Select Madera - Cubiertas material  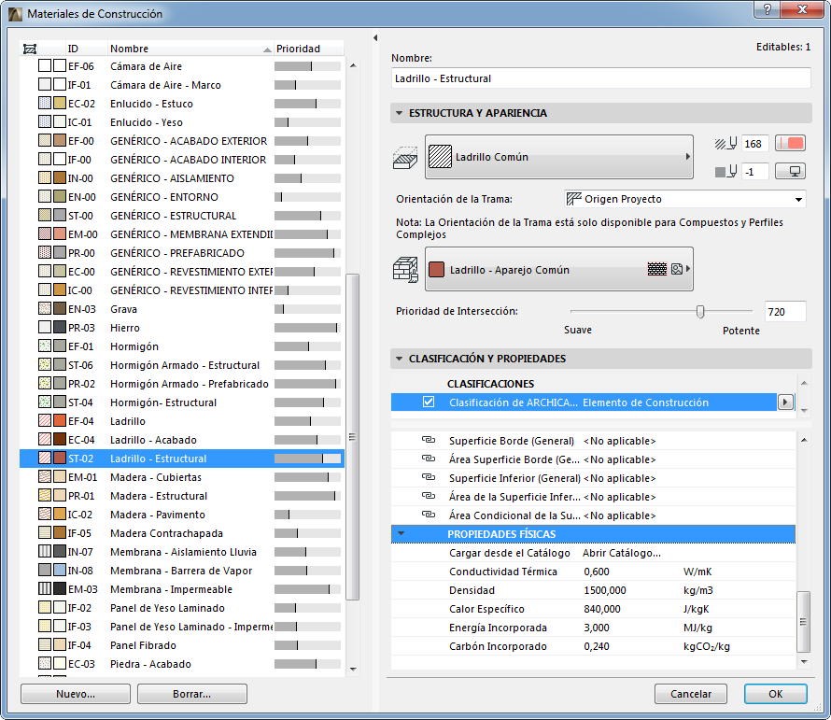pyautogui.click(x=182, y=476)
